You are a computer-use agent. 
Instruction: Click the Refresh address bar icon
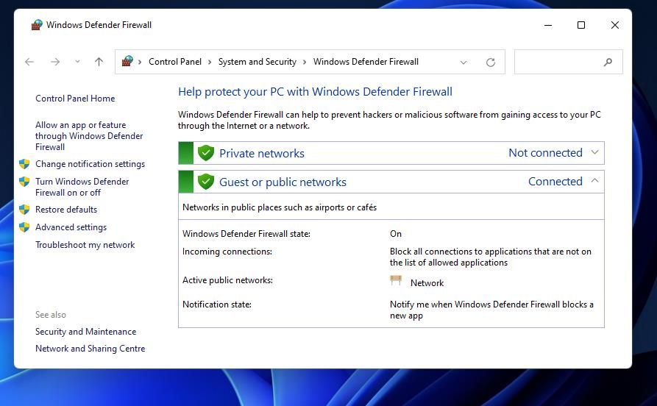pos(491,63)
